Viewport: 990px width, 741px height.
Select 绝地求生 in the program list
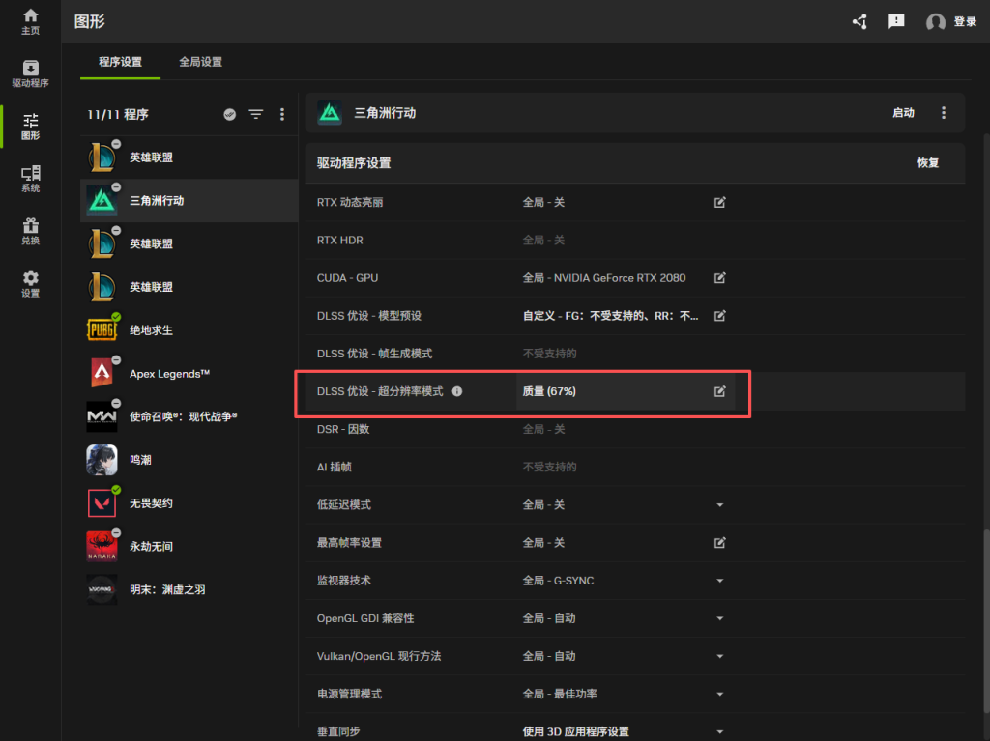(x=151, y=330)
